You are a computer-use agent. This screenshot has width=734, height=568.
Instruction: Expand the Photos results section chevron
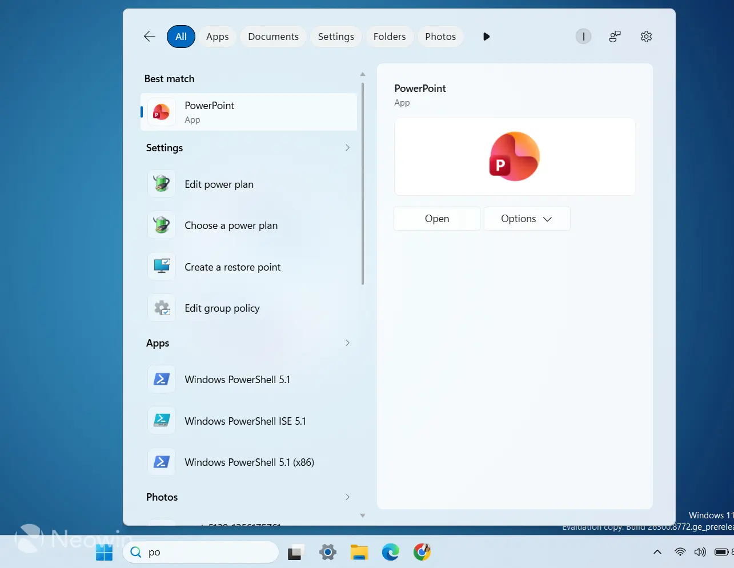coord(347,497)
